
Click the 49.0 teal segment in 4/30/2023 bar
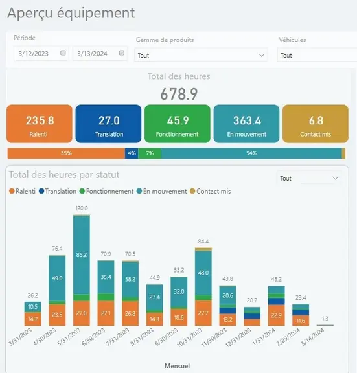click(57, 278)
